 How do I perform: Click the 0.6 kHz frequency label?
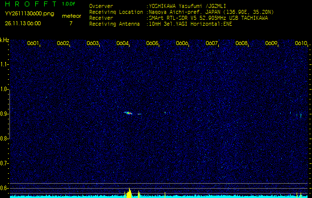click(x=4, y=188)
